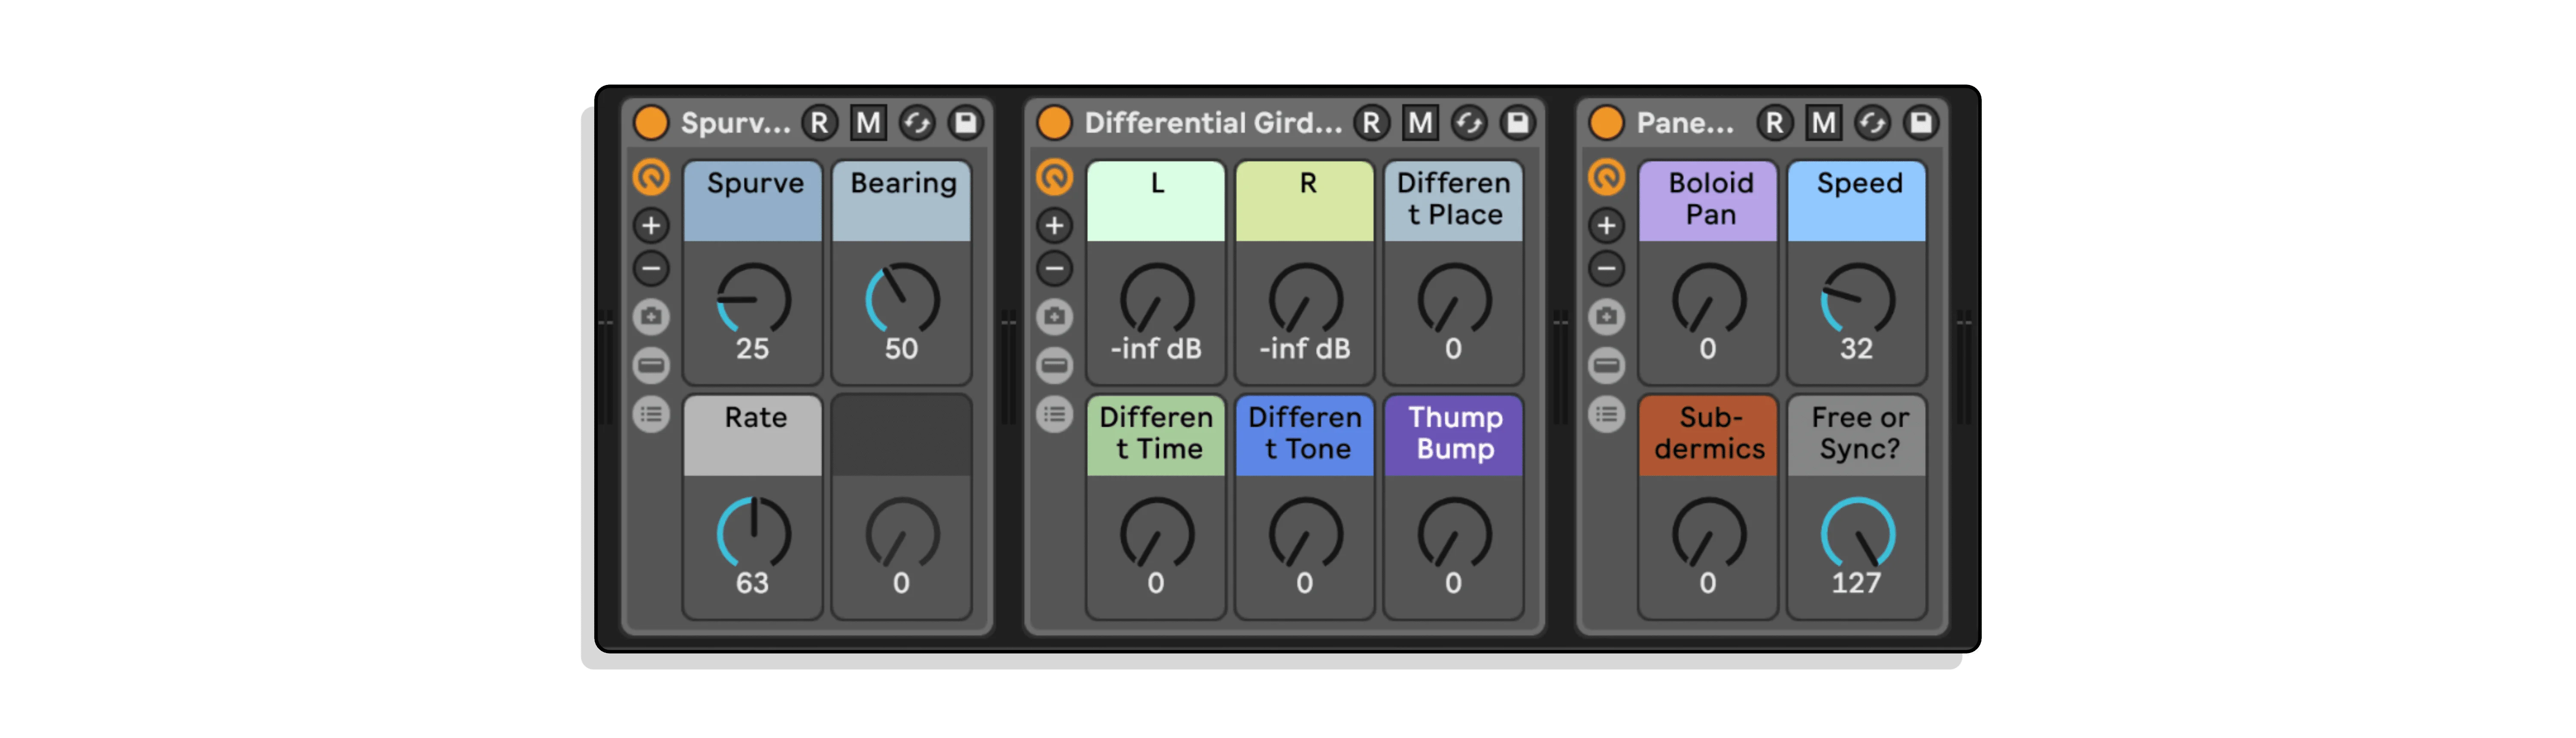Save the Spurv... rack preset
Image resolution: width=2576 pixels, height=738 pixels.
[966, 123]
